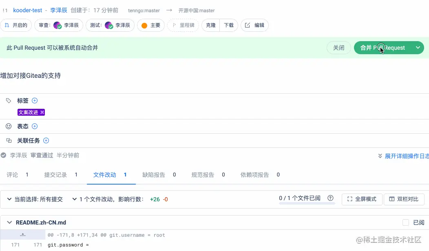Click the 增加对接Gitea的支持 description text
The image size is (429, 251).
(30, 75)
